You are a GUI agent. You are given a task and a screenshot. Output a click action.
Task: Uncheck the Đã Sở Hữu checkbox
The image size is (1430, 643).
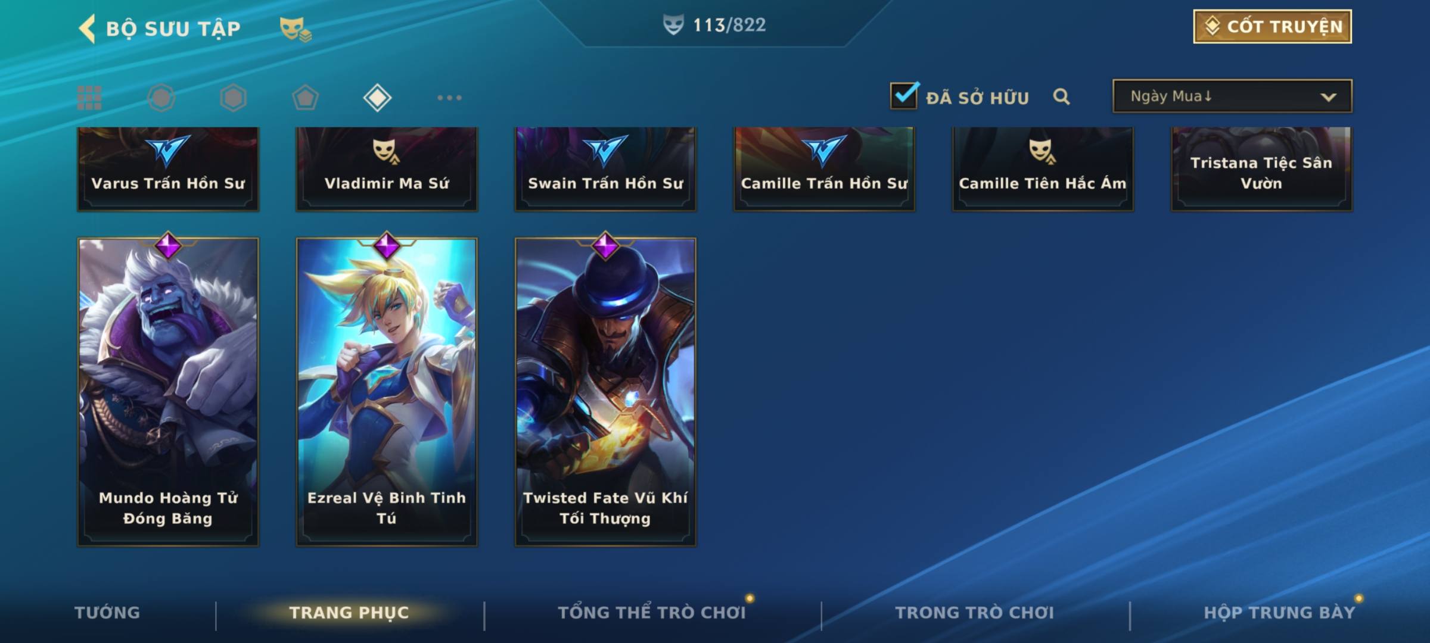pos(904,95)
